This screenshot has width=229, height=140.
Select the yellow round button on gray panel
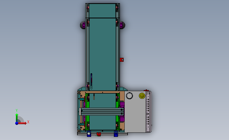point(142,96)
